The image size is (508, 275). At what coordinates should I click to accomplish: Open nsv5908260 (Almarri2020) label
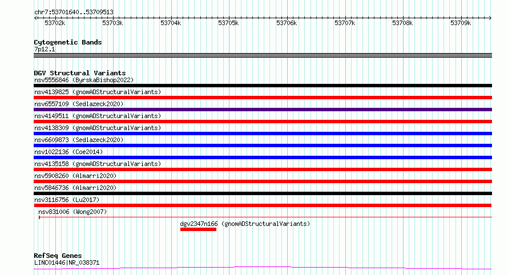point(75,176)
